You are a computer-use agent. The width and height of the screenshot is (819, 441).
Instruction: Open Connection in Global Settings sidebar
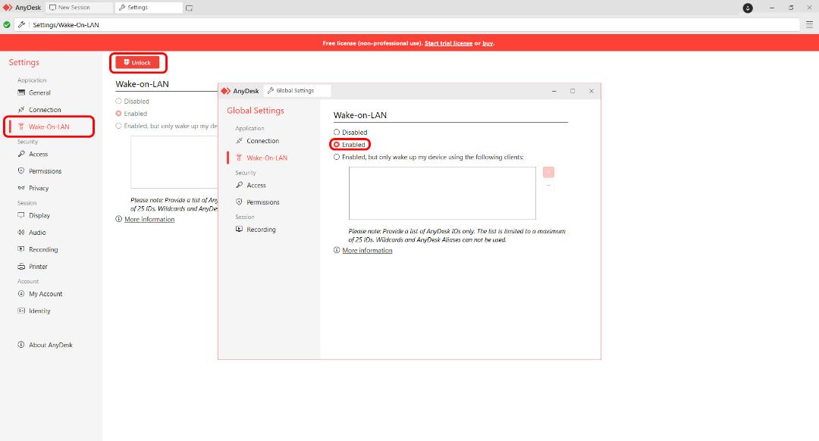tap(262, 141)
